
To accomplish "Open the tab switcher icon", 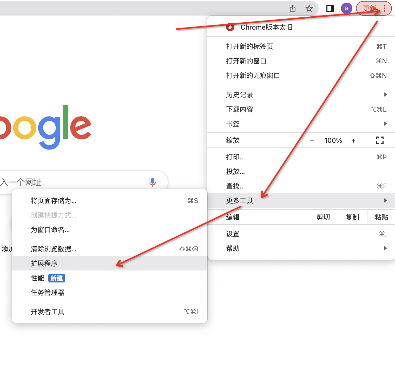I will click(329, 8).
